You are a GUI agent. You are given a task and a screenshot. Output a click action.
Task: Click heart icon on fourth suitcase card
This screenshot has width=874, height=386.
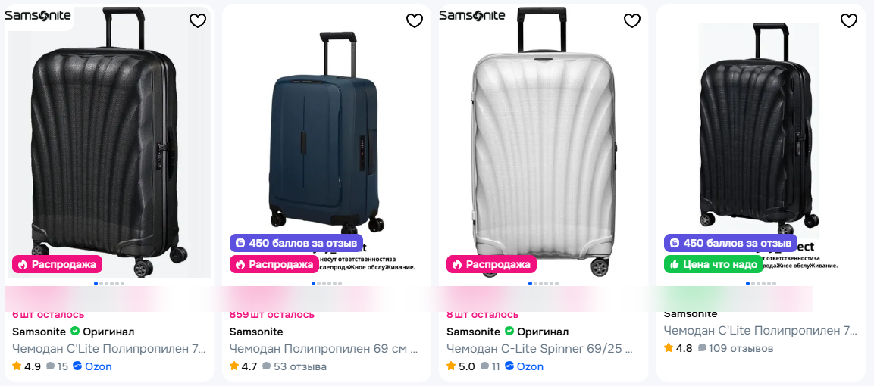click(849, 21)
